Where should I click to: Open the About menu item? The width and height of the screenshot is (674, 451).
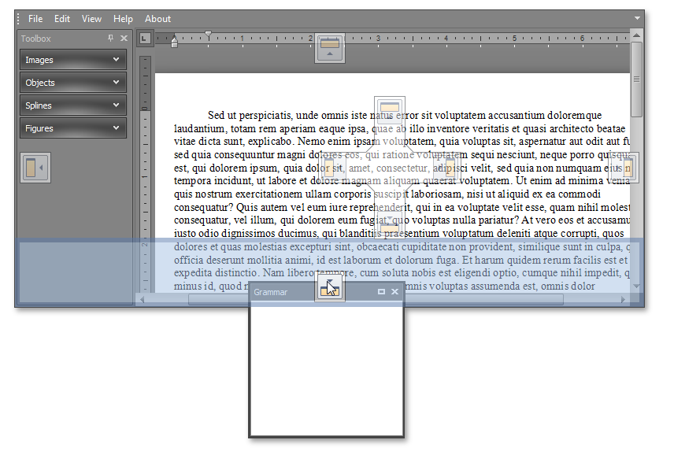point(157,19)
